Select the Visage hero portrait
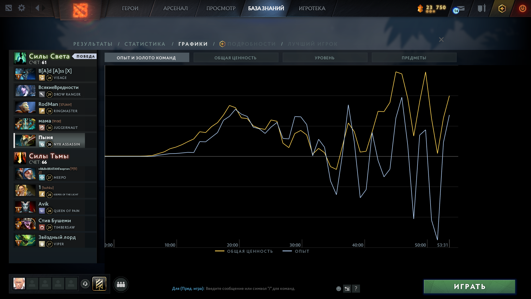The width and height of the screenshot is (531, 299). [25, 74]
